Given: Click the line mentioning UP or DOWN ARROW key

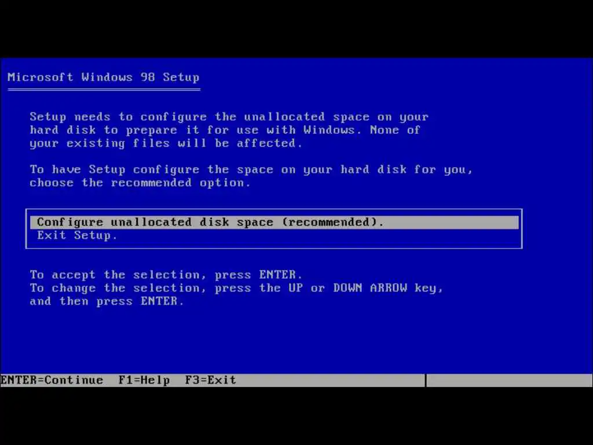Looking at the screenshot, I should [236, 288].
